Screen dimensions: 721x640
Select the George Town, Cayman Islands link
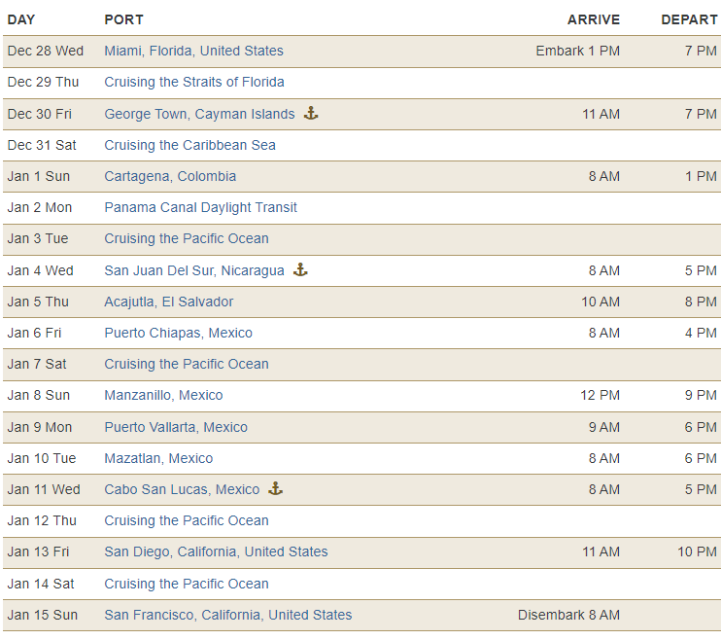click(x=199, y=114)
